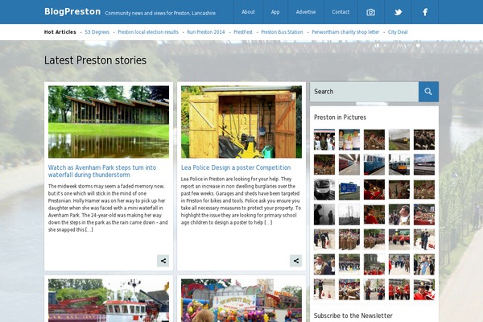The image size is (483, 322).
Task: Open the Advertise page
Action: tap(306, 12)
